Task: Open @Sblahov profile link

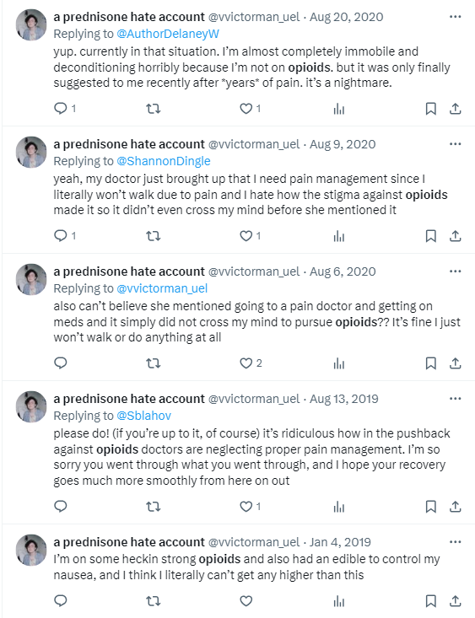Action: 143,416
